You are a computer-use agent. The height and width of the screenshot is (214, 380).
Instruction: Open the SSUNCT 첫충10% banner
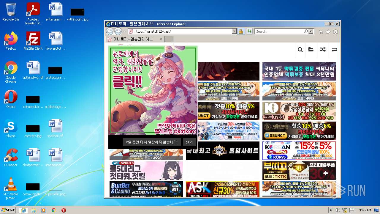pos(299,131)
